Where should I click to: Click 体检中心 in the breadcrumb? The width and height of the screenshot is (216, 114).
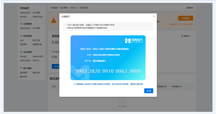click(x=73, y=8)
